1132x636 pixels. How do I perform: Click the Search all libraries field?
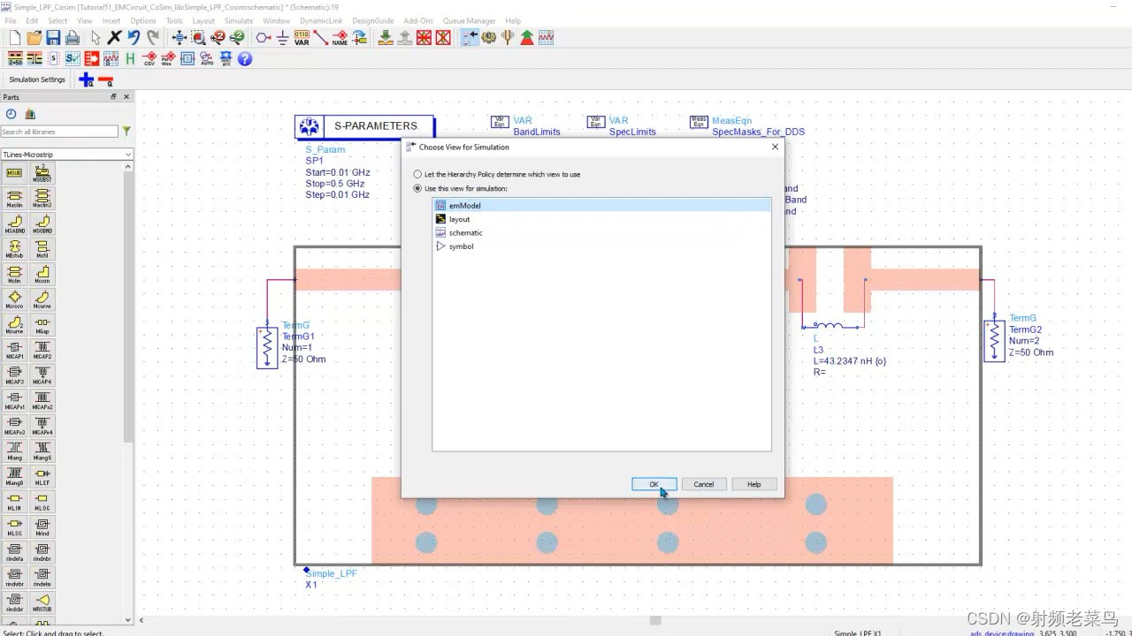click(x=57, y=130)
